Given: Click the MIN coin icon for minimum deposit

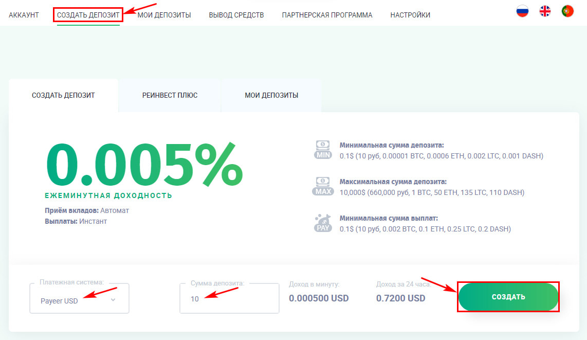Looking at the screenshot, I should (323, 148).
